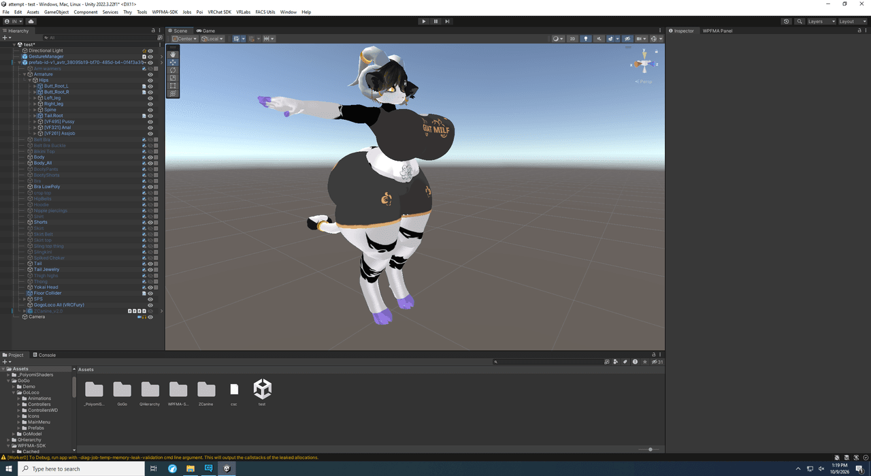Open the Component menu
Viewport: 871px width, 476px height.
coord(86,12)
